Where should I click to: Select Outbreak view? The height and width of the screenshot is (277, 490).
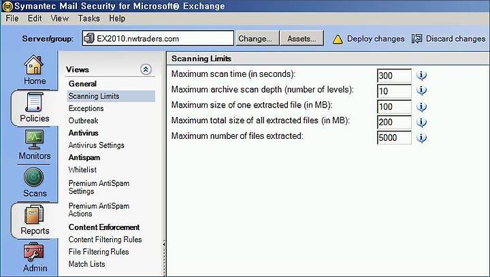pyautogui.click(x=83, y=120)
